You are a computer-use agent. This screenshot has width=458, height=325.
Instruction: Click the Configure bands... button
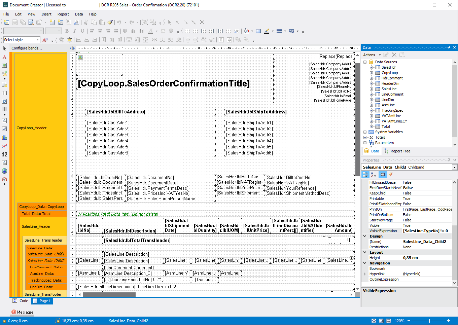click(27, 48)
